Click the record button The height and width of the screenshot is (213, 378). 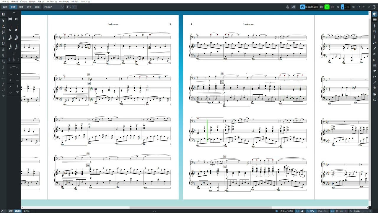click(x=333, y=7)
